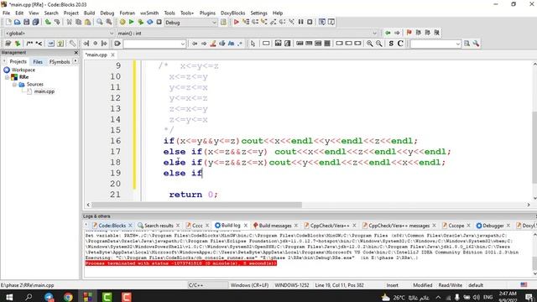The image size is (537, 302).
Task: Select the Workspace tree root
Action: tap(23, 70)
